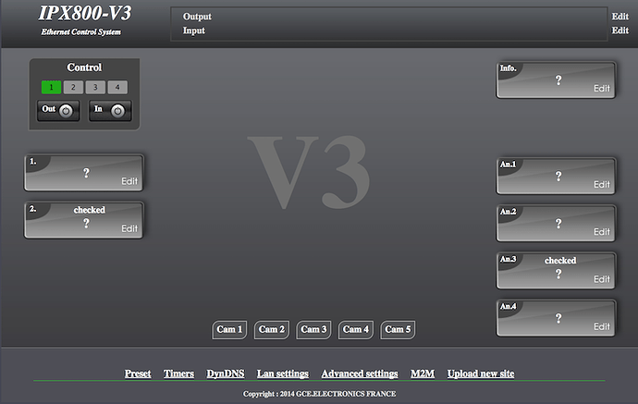Image resolution: width=638 pixels, height=404 pixels.
Task: Click Edit in the An.4 widget
Action: 602,326
